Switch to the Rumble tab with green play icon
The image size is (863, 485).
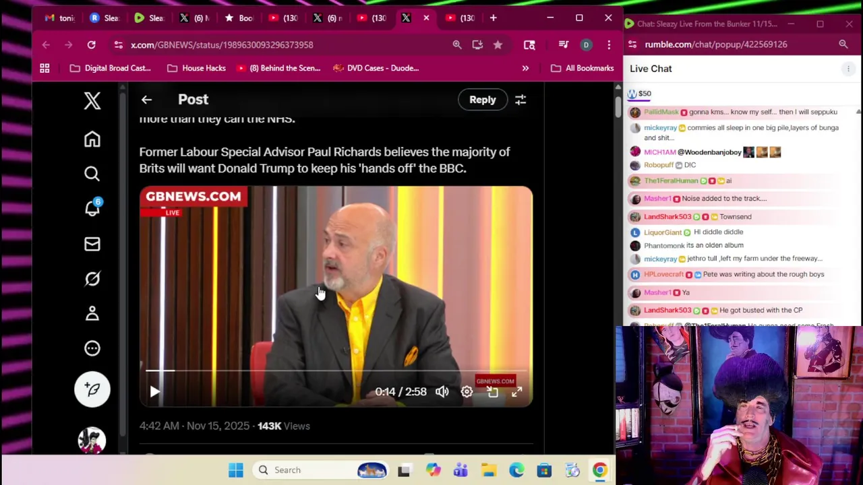click(x=148, y=18)
